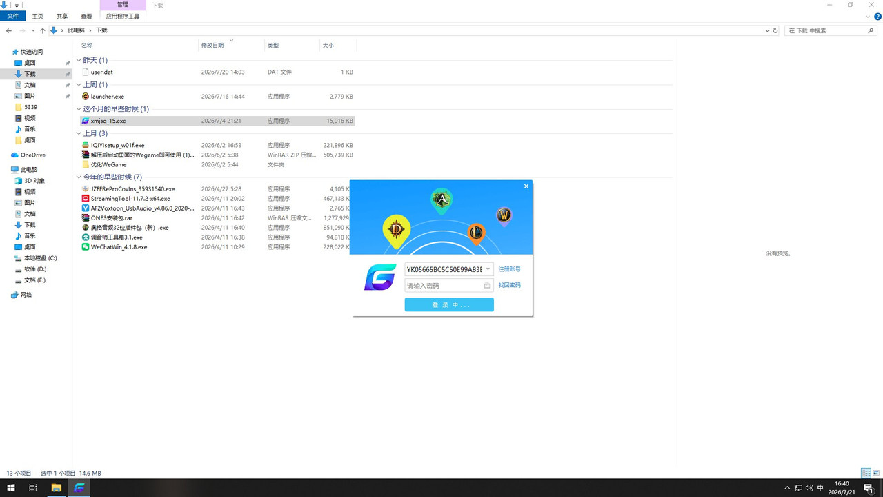Click the 找回密码 link
883x497 pixels.
tap(509, 285)
